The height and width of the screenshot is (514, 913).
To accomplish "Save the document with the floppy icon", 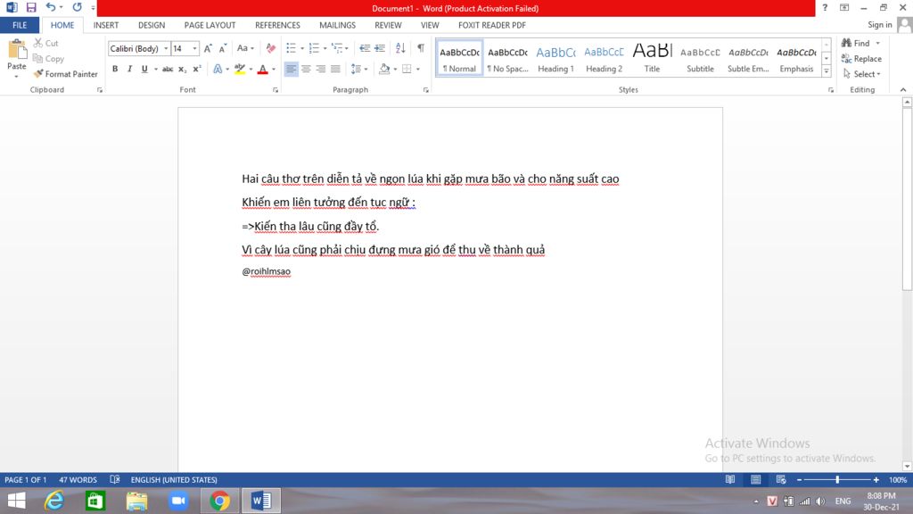I will 31,7.
